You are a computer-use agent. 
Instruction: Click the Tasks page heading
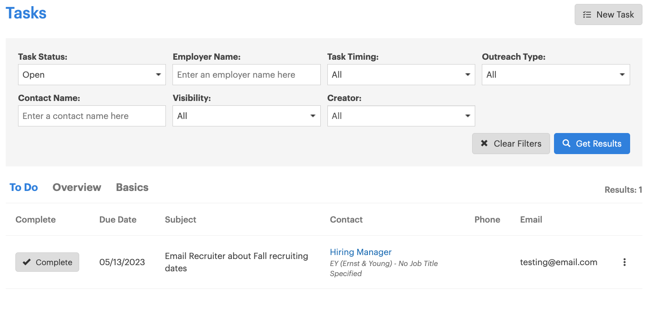click(x=26, y=13)
